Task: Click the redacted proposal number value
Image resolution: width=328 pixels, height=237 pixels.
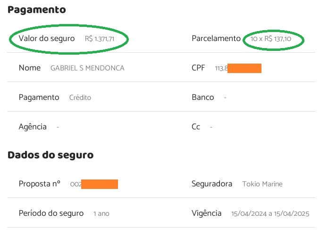Action: 93,184
